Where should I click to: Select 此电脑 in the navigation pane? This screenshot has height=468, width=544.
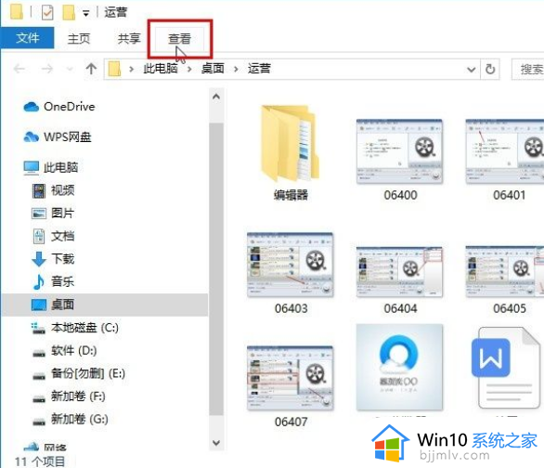(60, 167)
